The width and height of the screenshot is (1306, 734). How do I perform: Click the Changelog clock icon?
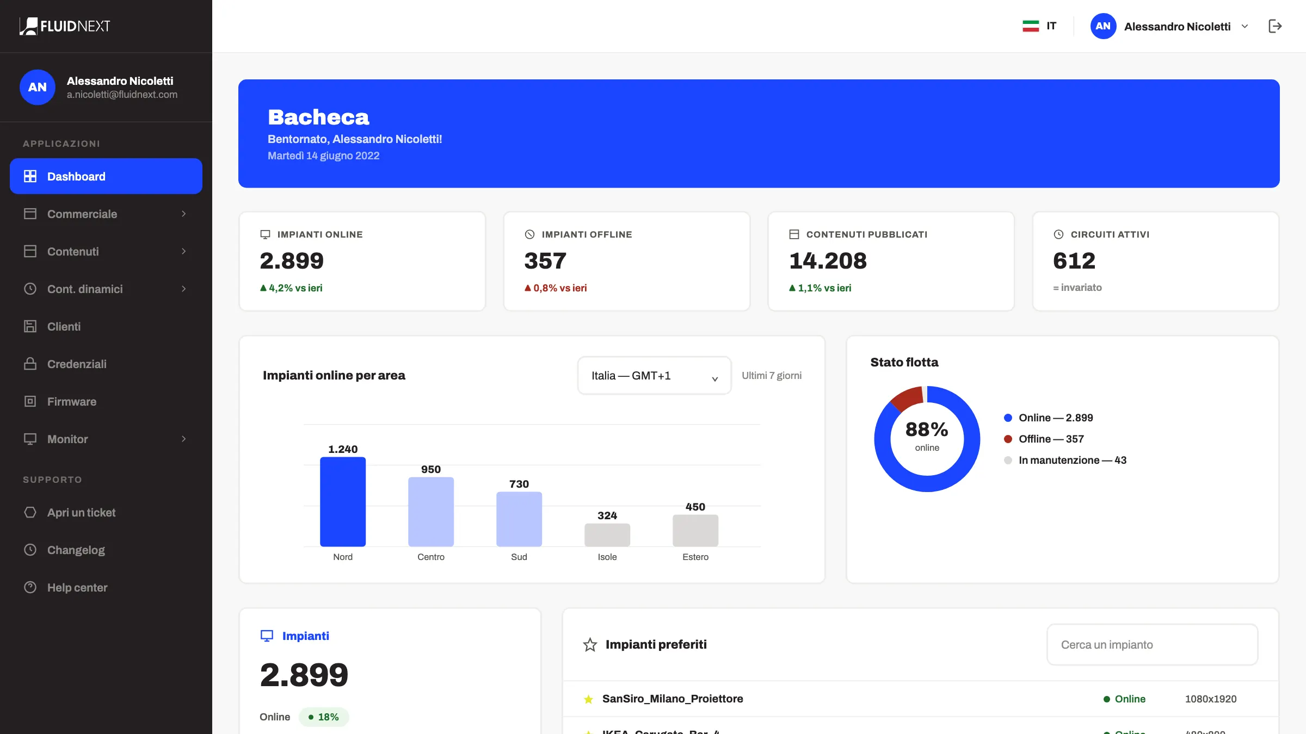[x=30, y=550]
